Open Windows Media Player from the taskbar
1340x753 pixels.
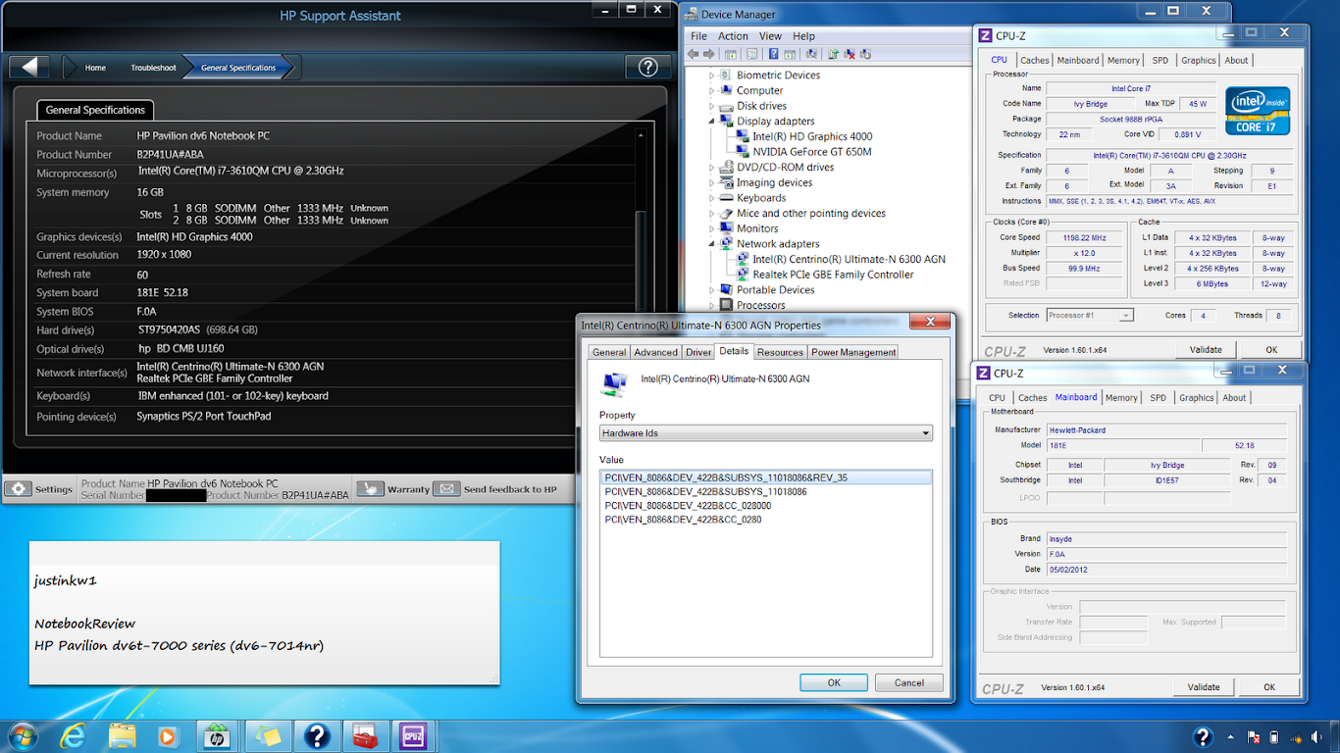(x=168, y=735)
